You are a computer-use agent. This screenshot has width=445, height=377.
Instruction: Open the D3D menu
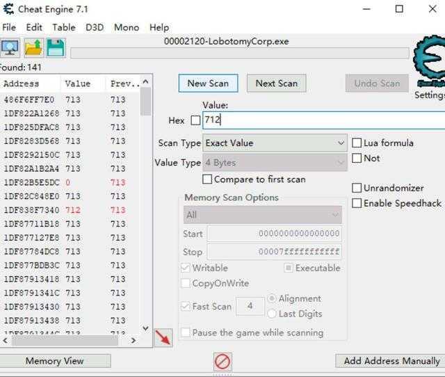coord(95,28)
